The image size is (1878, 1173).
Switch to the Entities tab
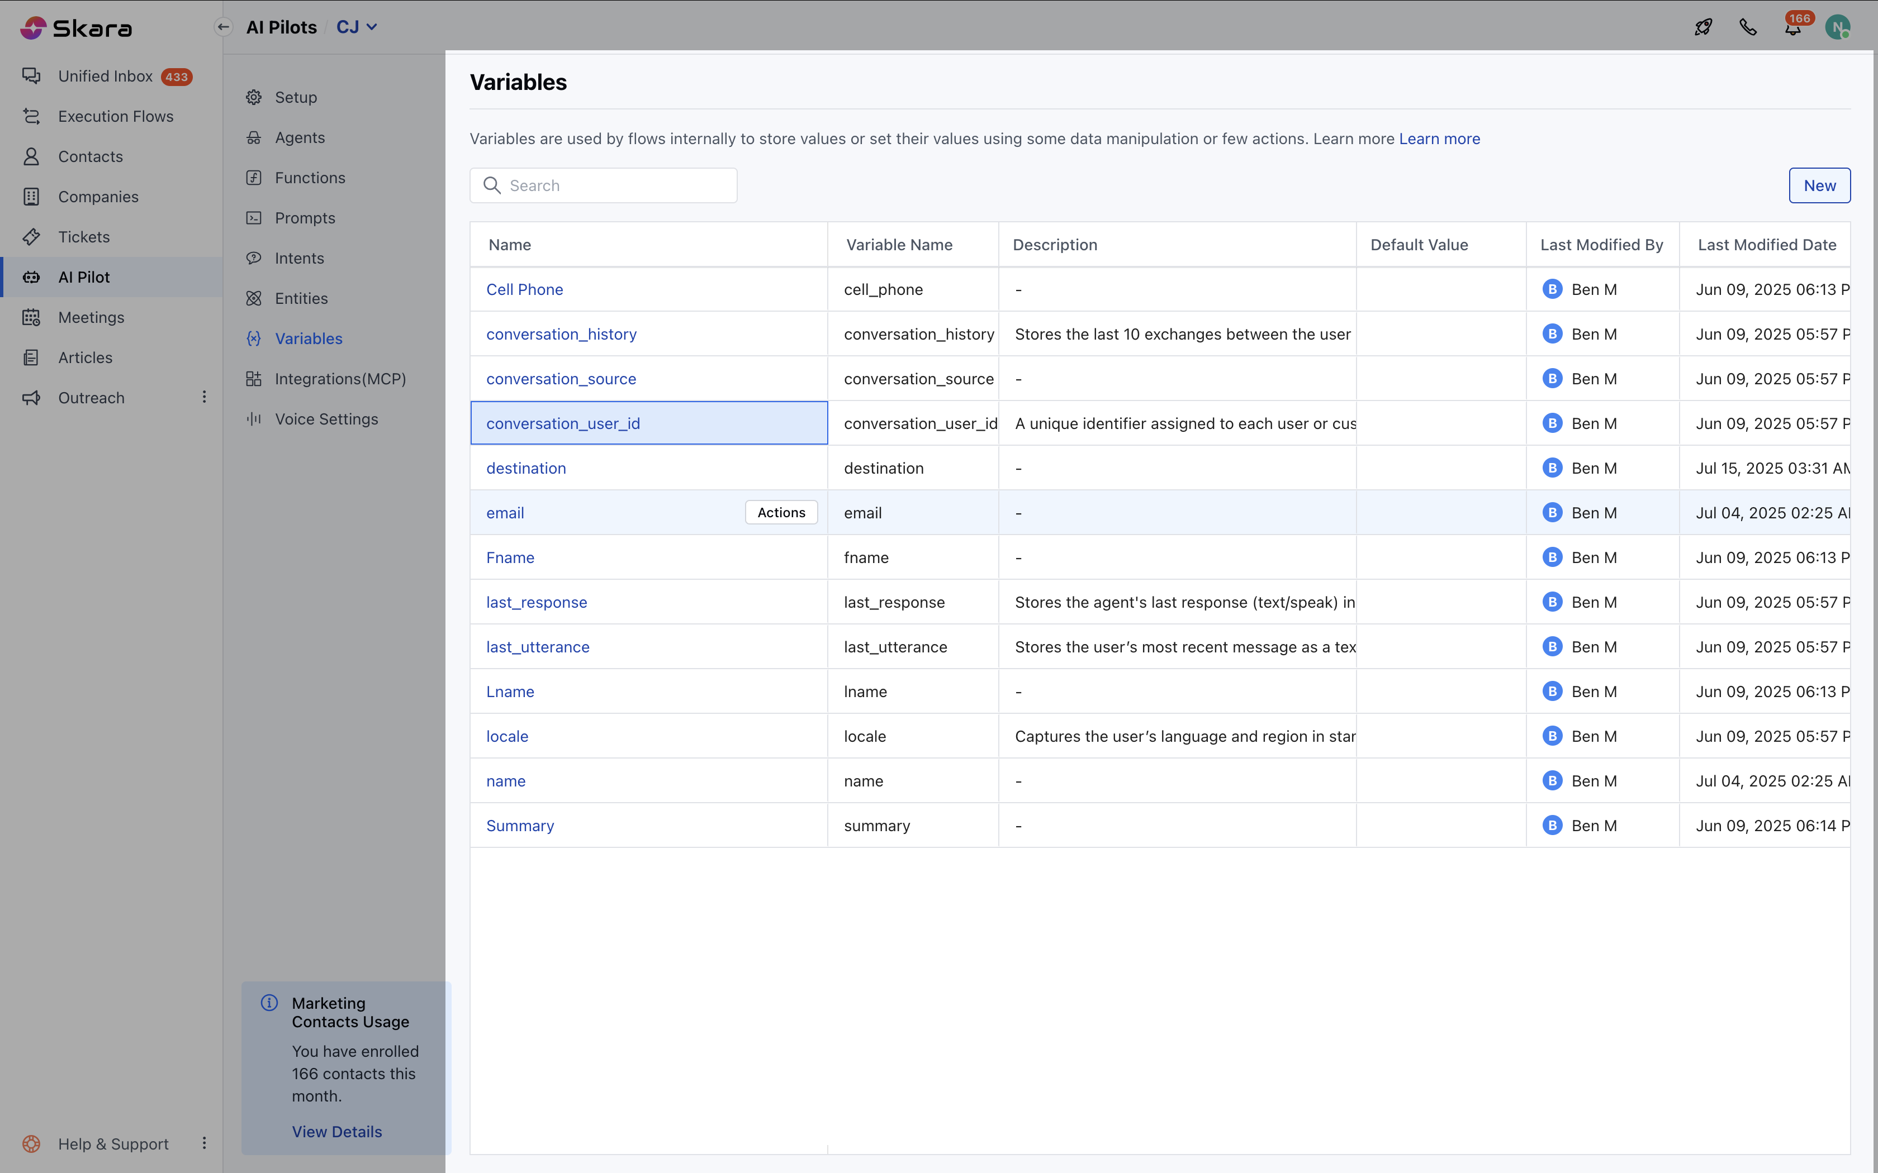(x=301, y=298)
